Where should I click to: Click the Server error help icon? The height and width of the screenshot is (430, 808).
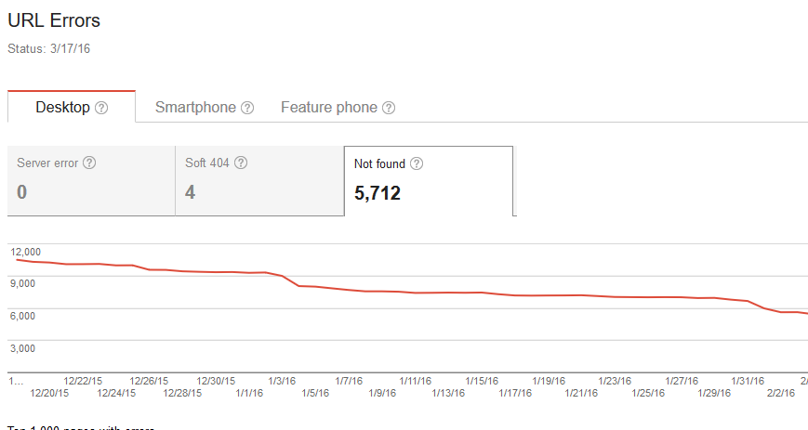(90, 163)
